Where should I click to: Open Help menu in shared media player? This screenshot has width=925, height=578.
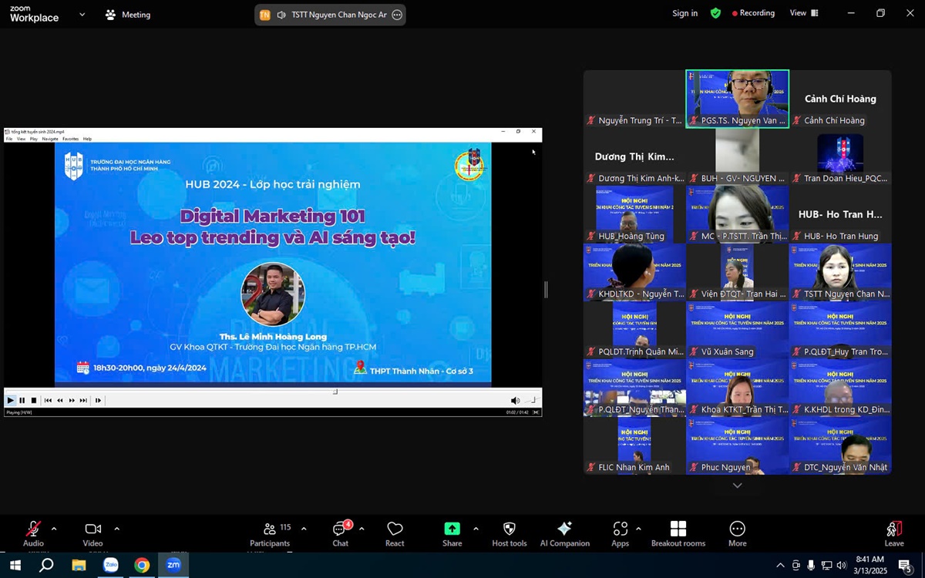(x=87, y=139)
